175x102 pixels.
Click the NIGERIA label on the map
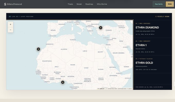(71, 76)
